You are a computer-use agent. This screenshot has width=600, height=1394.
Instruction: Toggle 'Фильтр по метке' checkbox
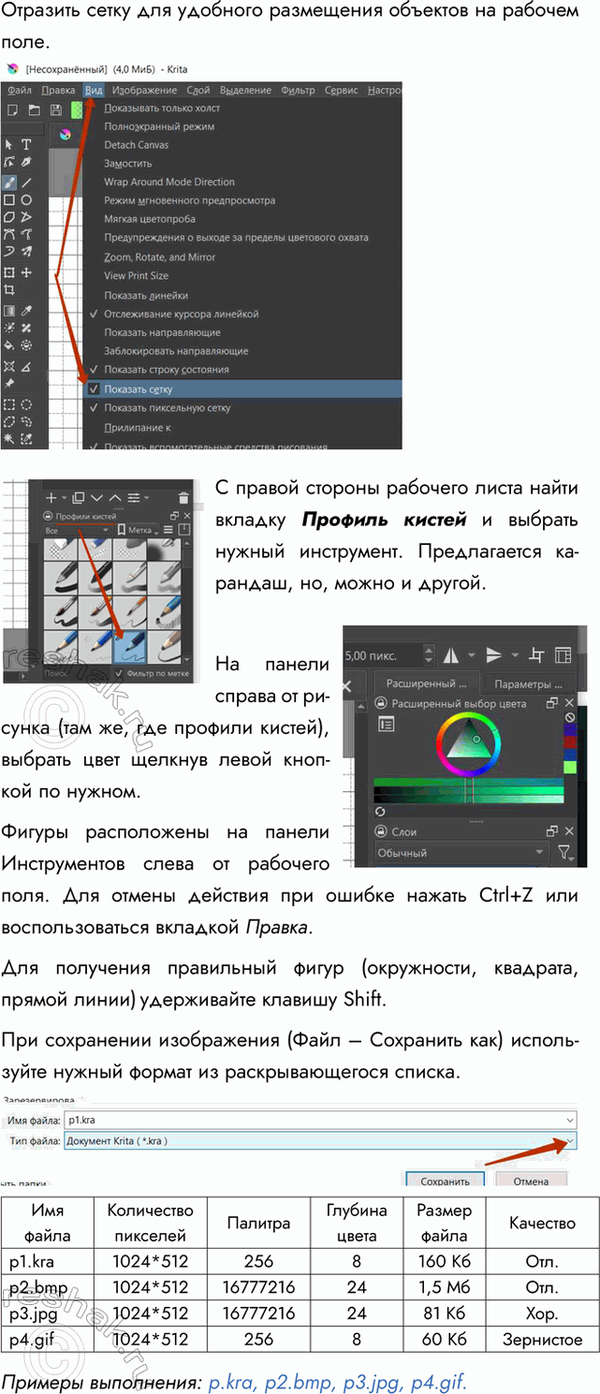point(151,672)
